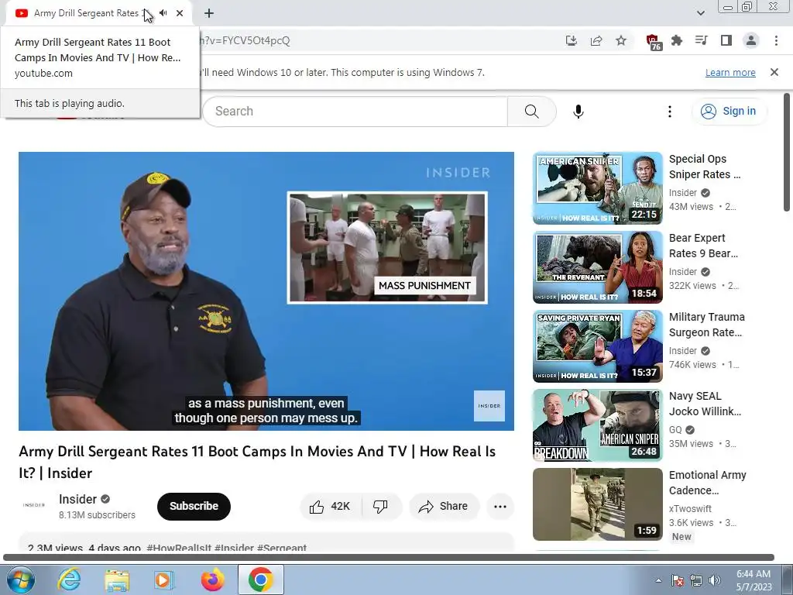Open network tray icon
The height and width of the screenshot is (595, 793).
(x=696, y=580)
